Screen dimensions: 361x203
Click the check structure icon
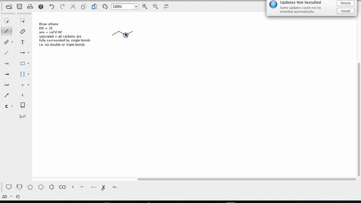point(105,6)
